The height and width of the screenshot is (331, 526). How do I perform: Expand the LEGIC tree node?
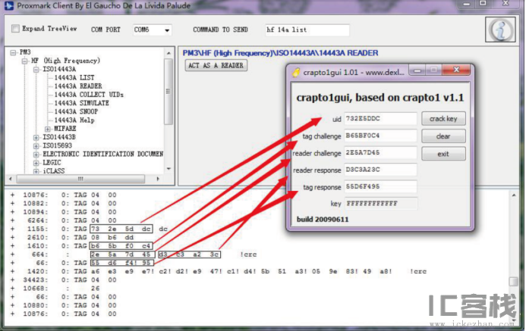[36, 163]
